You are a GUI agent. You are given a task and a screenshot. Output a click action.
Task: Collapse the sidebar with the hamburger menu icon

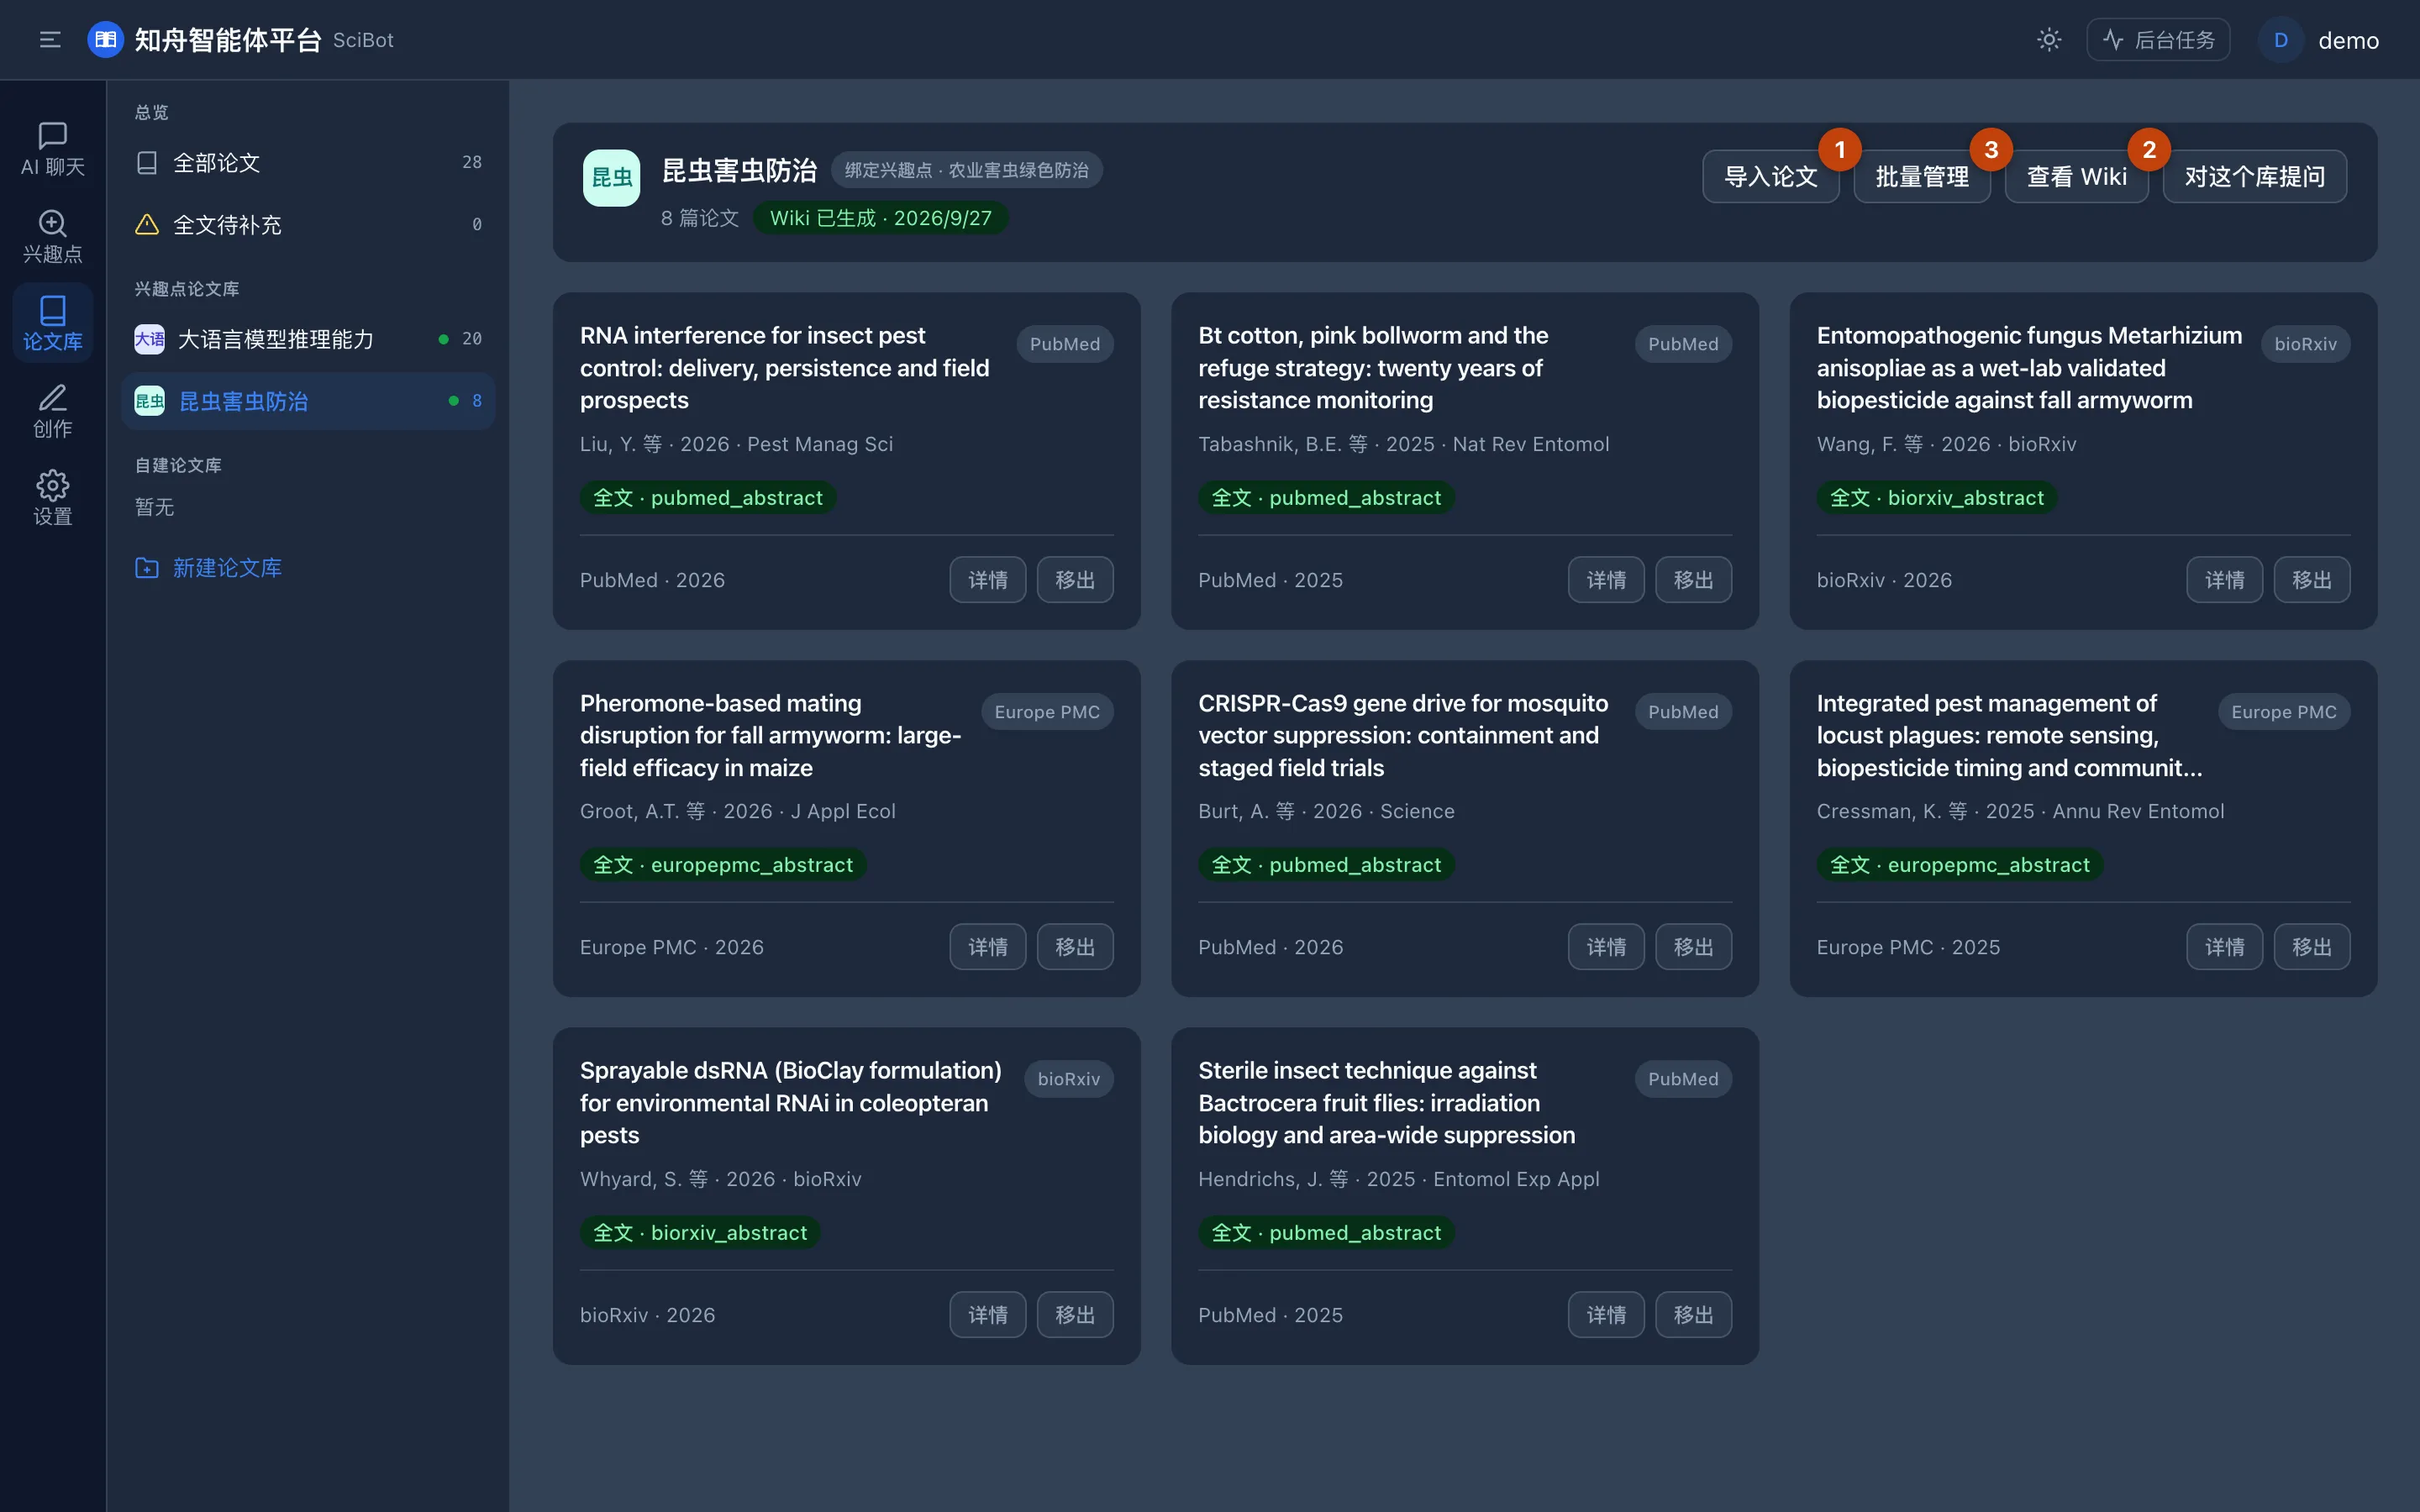[x=50, y=40]
